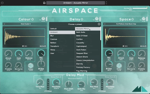
Task: Click the Colour Attack knob
Action: [x=8, y=54]
